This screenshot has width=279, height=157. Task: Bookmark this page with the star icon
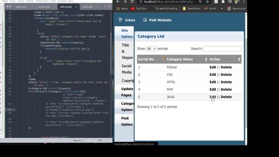point(208,2)
